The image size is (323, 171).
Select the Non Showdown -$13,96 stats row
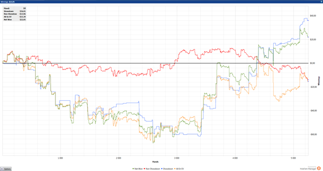click(15, 14)
